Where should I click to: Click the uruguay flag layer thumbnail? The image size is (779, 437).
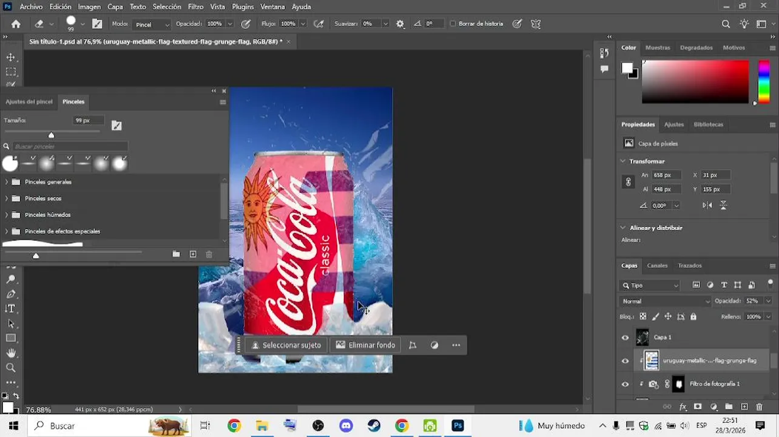[652, 361]
